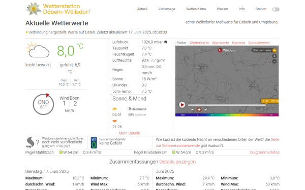This screenshot has width=305, height=190.
Task: Open the Station menu
Action: (261, 9)
